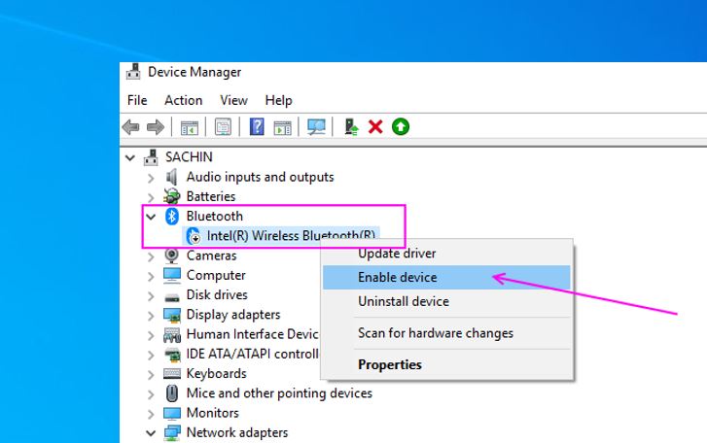This screenshot has width=707, height=443.
Task: Click the Human Interface Devices icon
Action: click(172, 334)
